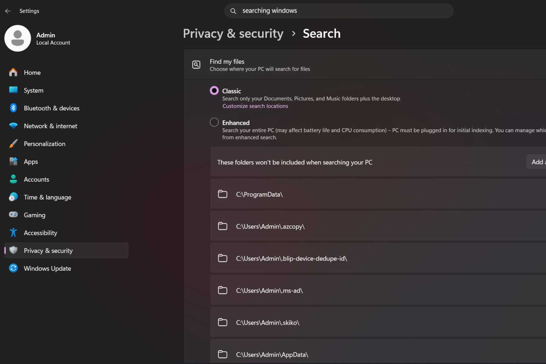Click the Time & language clock icon
Viewport: 546px width, 364px height.
click(13, 197)
